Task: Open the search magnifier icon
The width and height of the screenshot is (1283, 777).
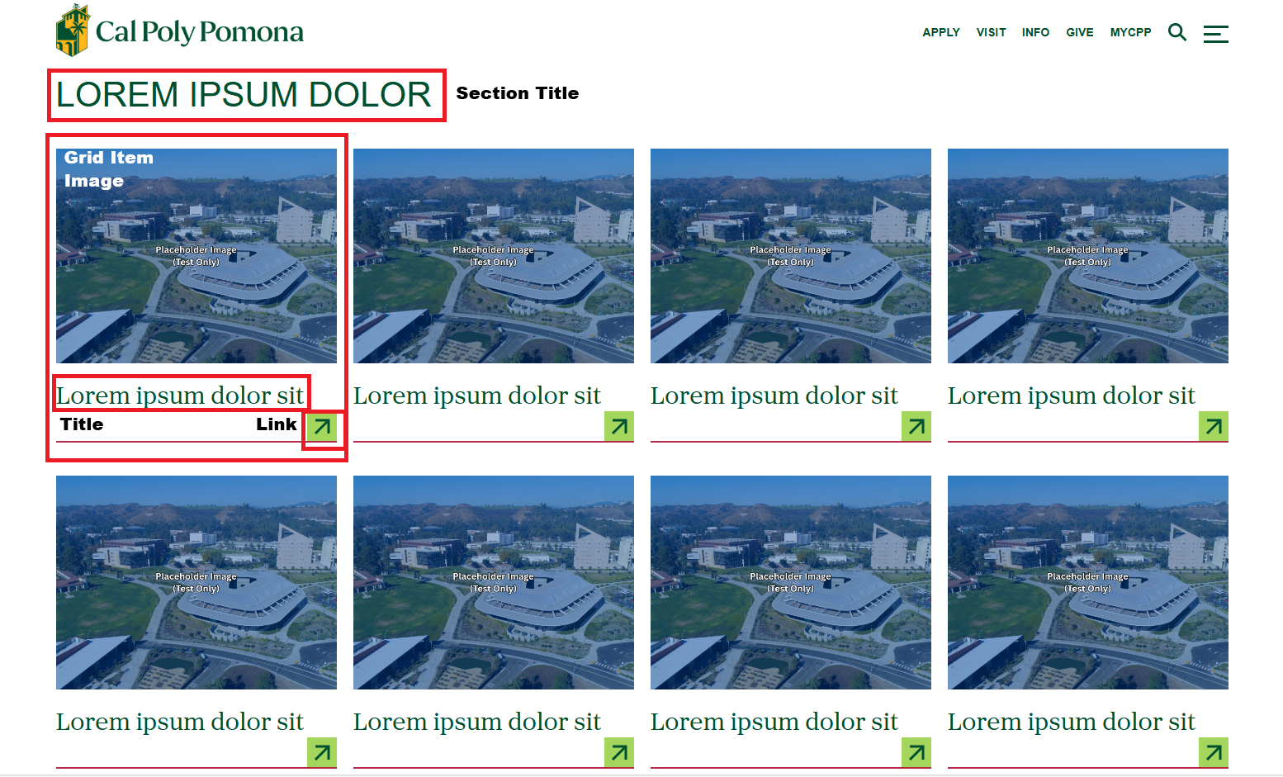Action: tap(1176, 32)
